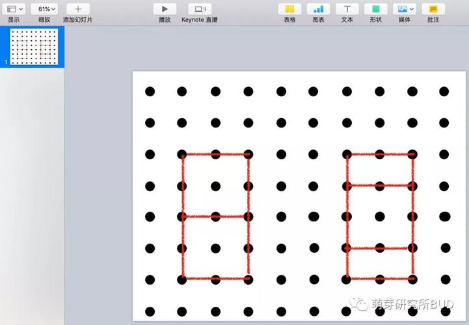
Task: Open the 形状 shapes picker
Action: point(375,9)
